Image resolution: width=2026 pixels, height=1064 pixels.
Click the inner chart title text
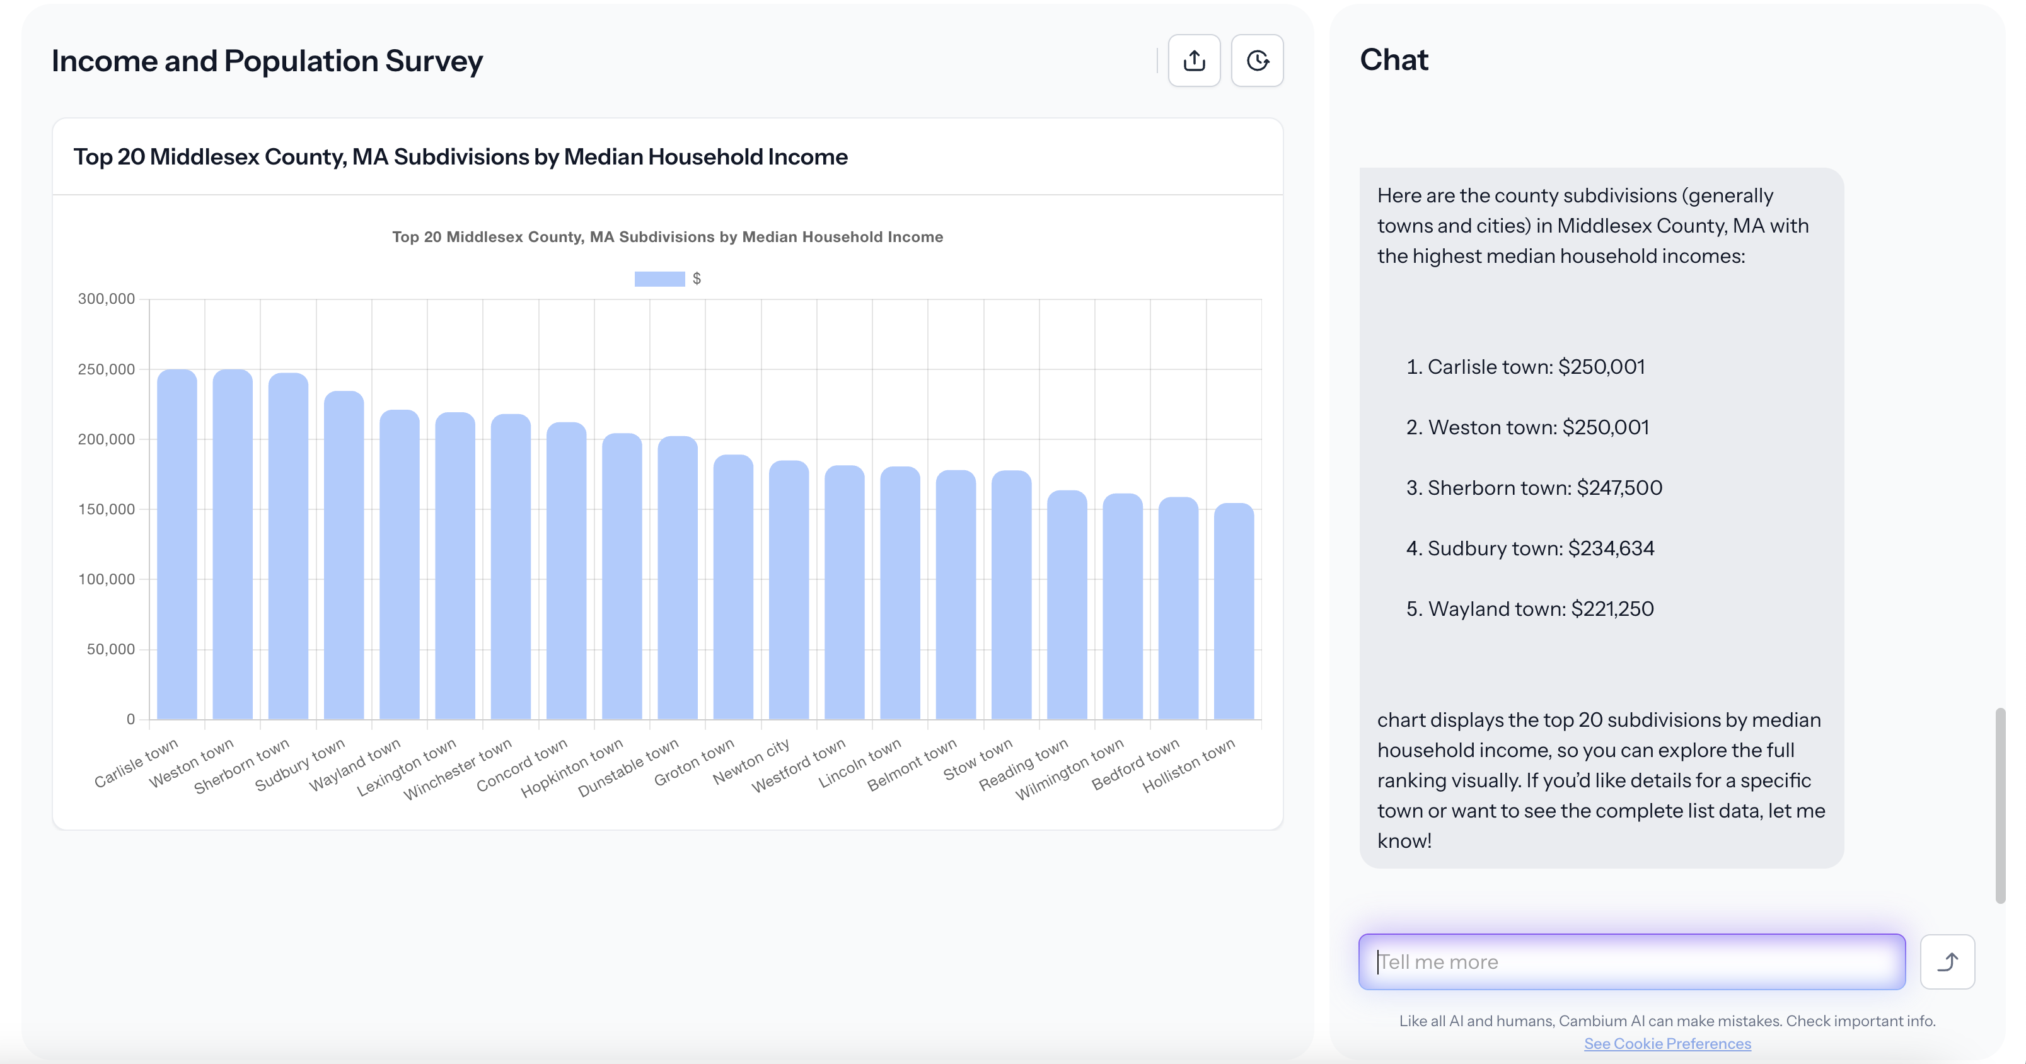[x=668, y=237]
